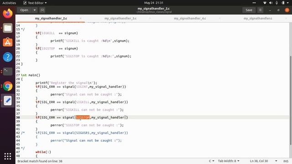The image size is (292, 164).
Task: Click 'int main()' on line 27
Action: (x=31, y=75)
